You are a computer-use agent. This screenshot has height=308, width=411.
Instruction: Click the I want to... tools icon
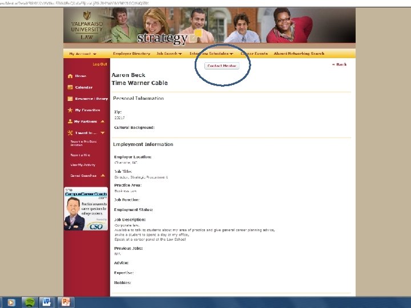tap(70, 133)
